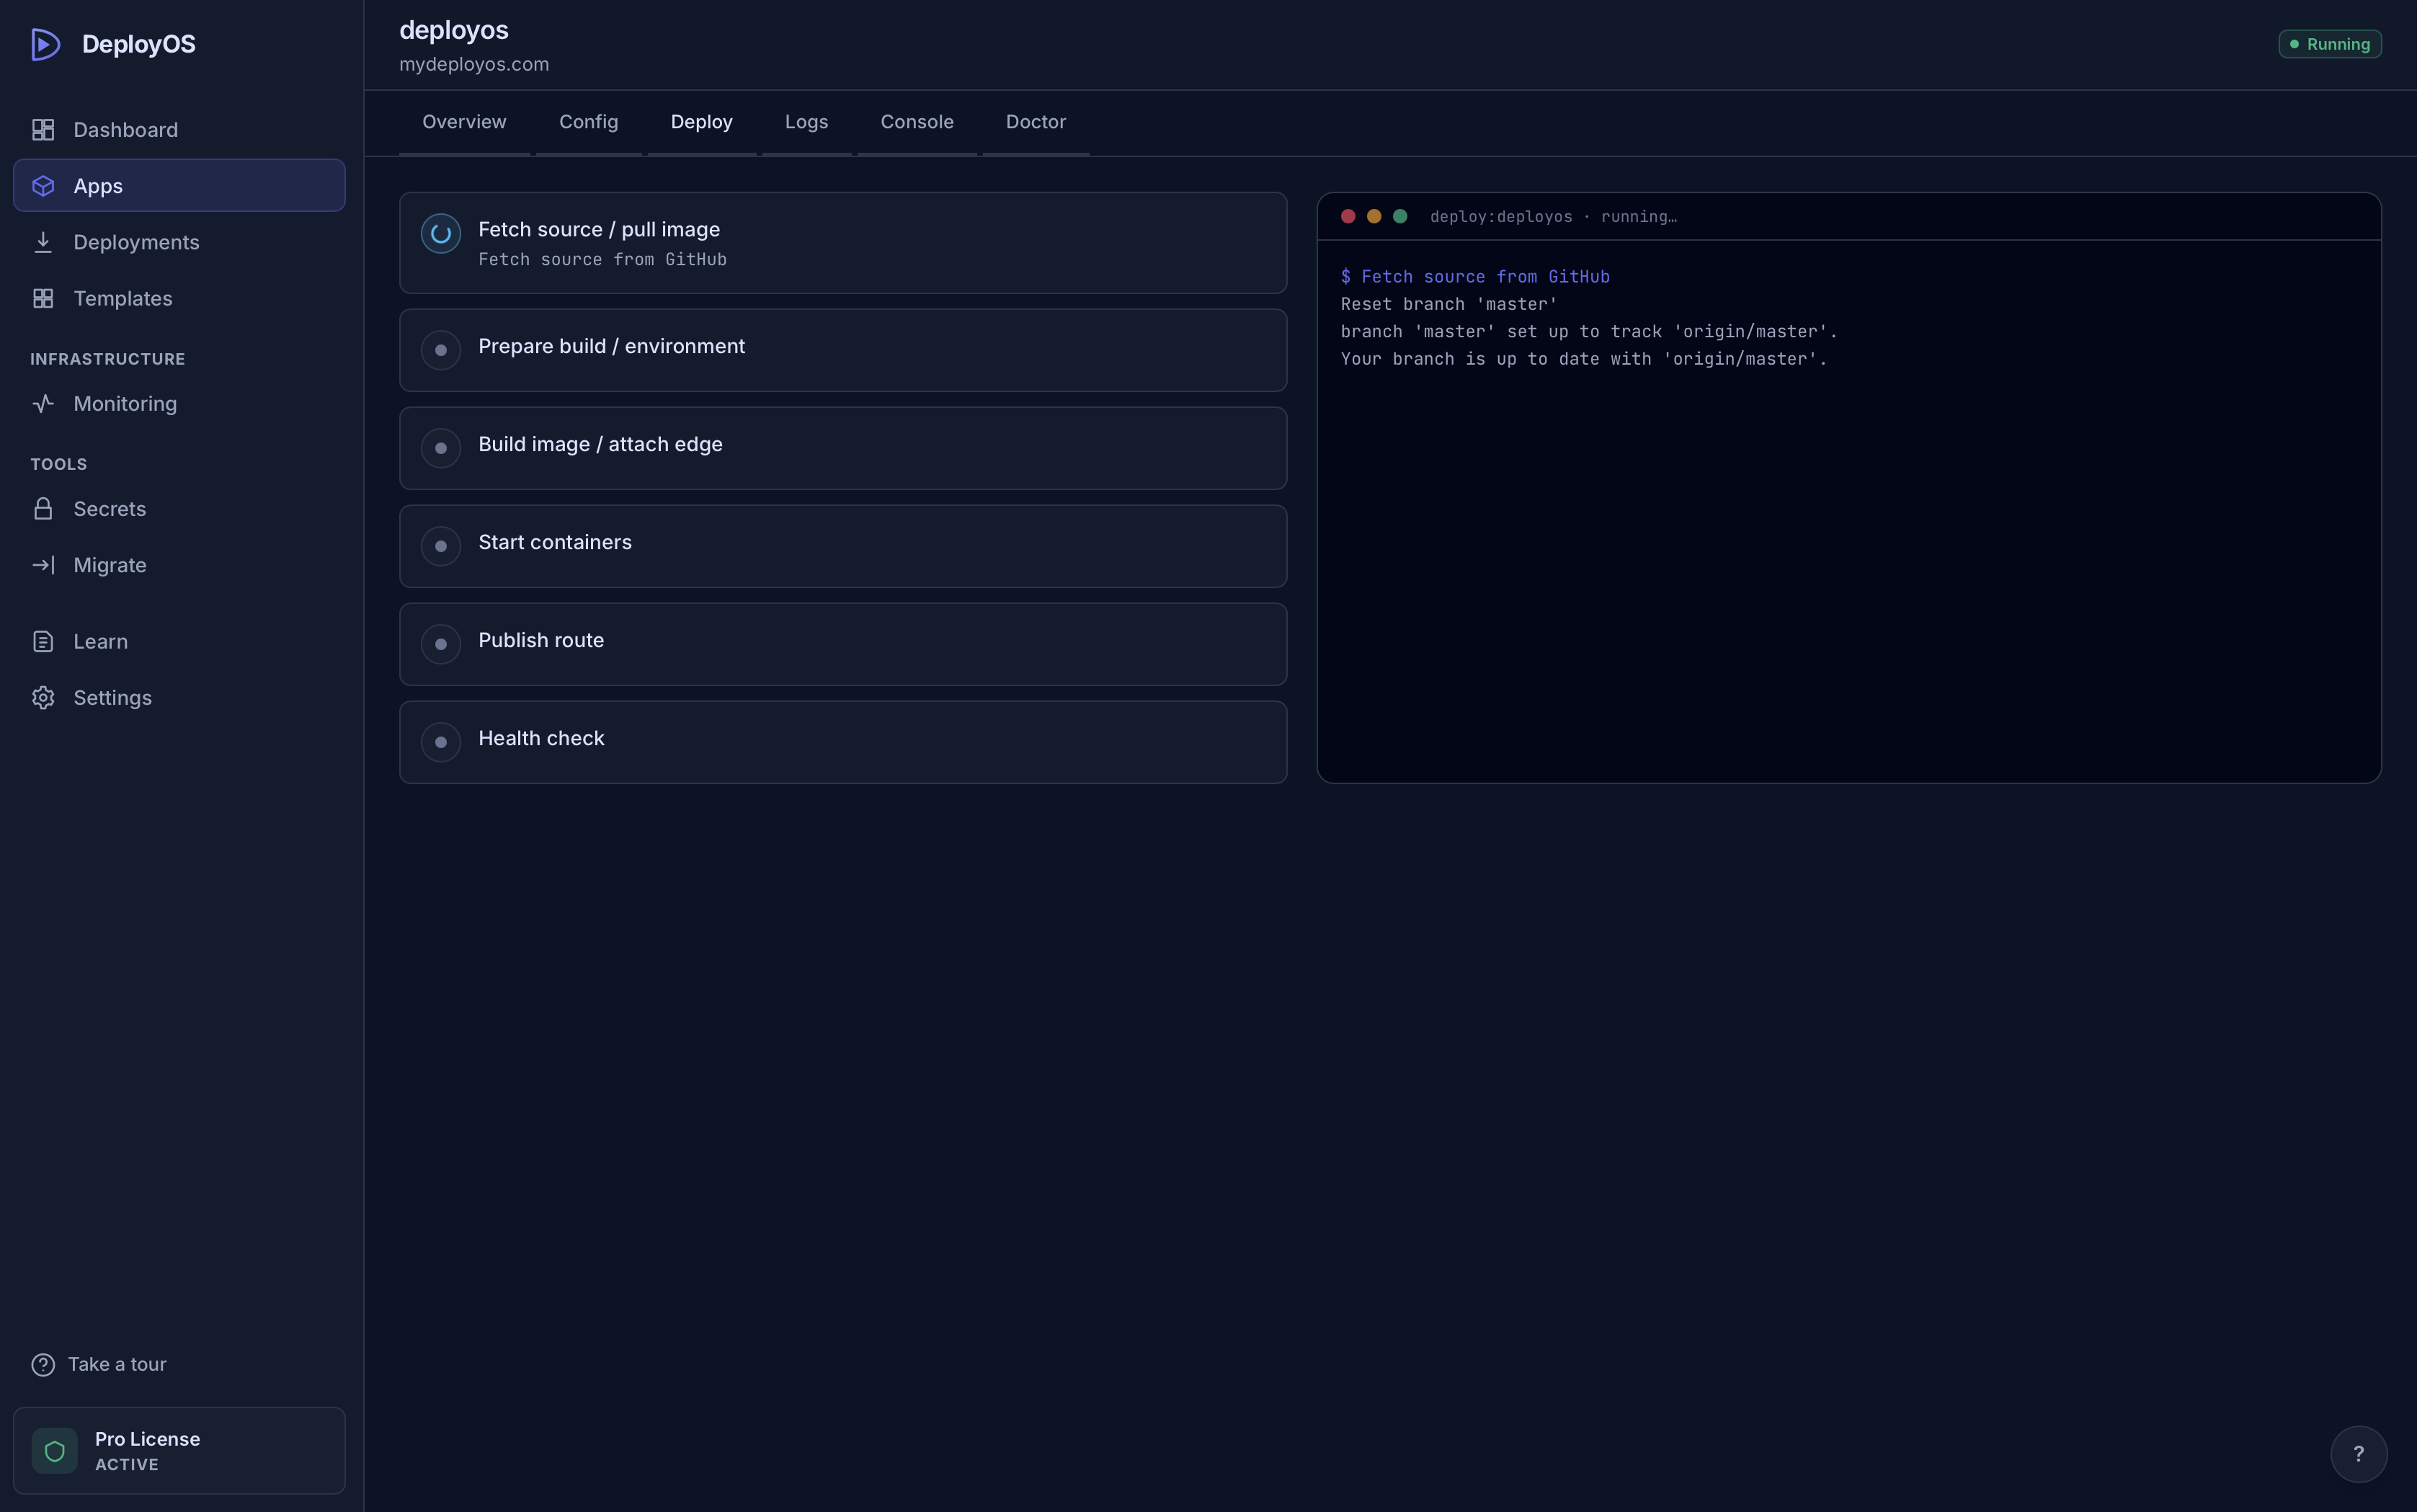Click the terminal title deploy:deployos running
This screenshot has width=2417, height=1512.
click(x=1553, y=217)
